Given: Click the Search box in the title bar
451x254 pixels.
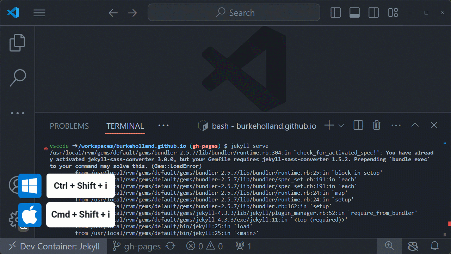Looking at the screenshot, I should click(234, 12).
